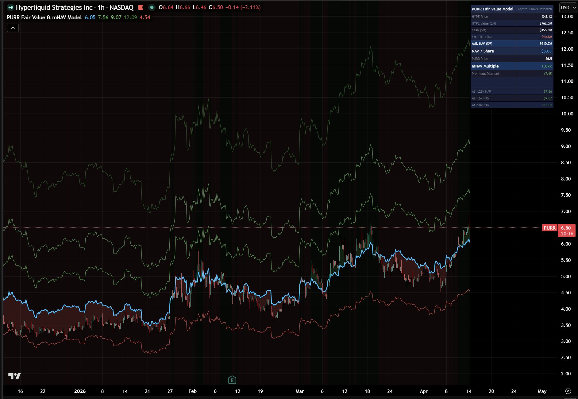The height and width of the screenshot is (399, 578).
Task: Collapse the indicator legend with the chevron button
Action: [13, 28]
